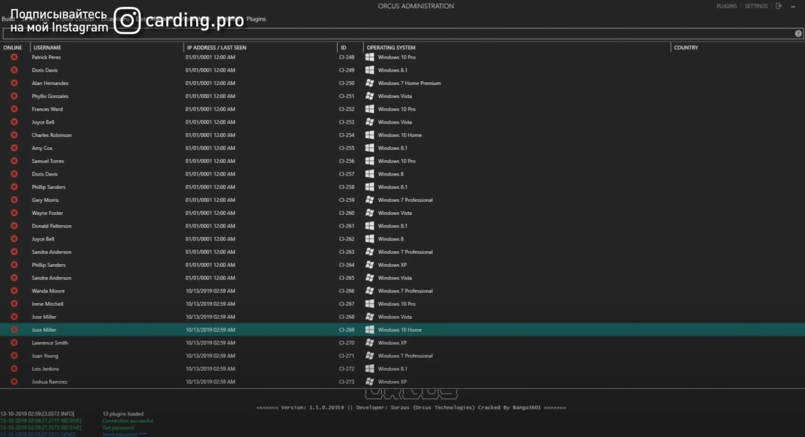Click 'Connection successful' log entry
Screen dimensions: 805x437
tap(127, 421)
